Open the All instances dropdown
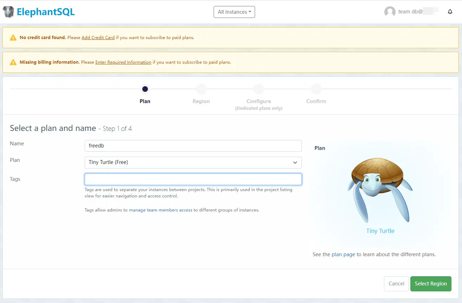This screenshot has width=462, height=303. pos(234,12)
